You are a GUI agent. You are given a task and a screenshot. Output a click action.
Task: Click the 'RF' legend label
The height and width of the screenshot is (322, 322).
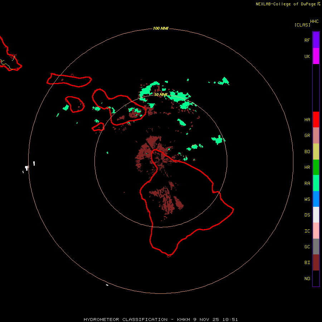click(x=307, y=40)
